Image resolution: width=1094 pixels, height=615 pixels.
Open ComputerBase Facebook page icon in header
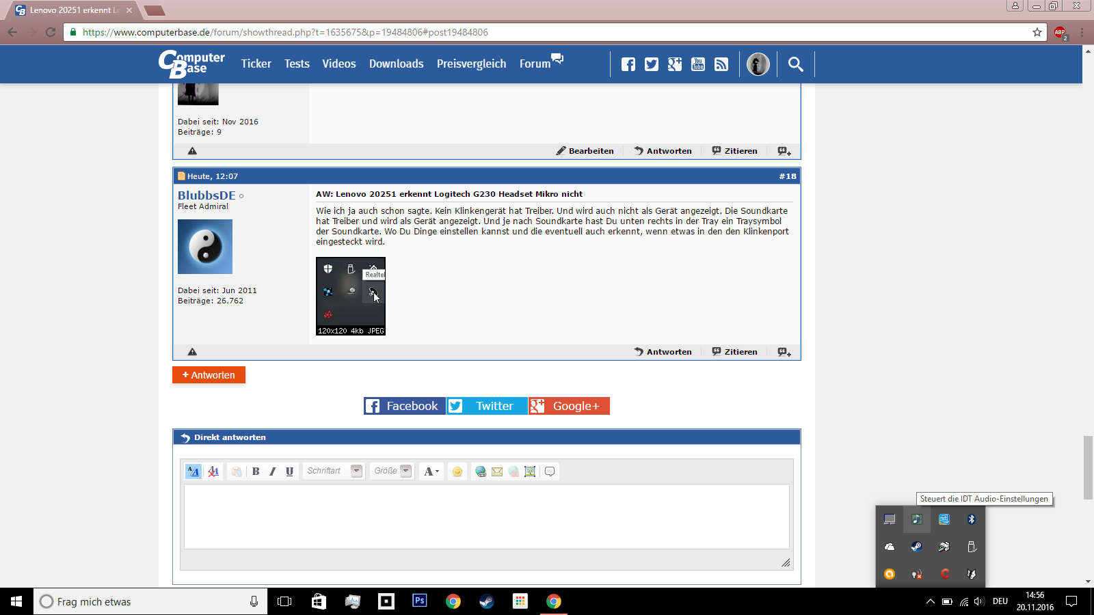[628, 64]
